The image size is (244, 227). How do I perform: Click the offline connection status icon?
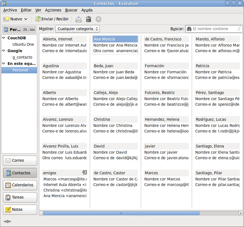click(7, 221)
